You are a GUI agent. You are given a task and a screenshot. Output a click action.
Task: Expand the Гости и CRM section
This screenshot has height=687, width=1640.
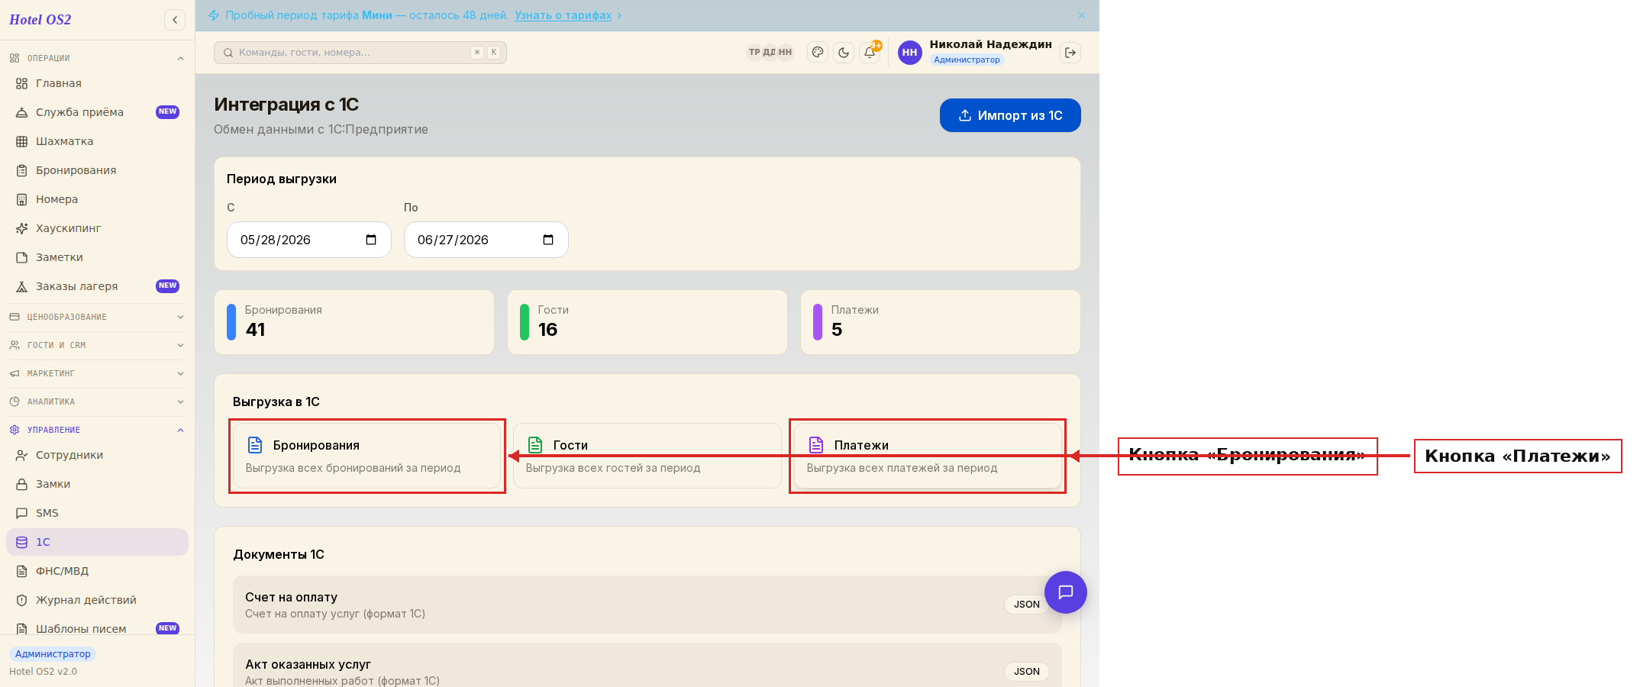(97, 345)
